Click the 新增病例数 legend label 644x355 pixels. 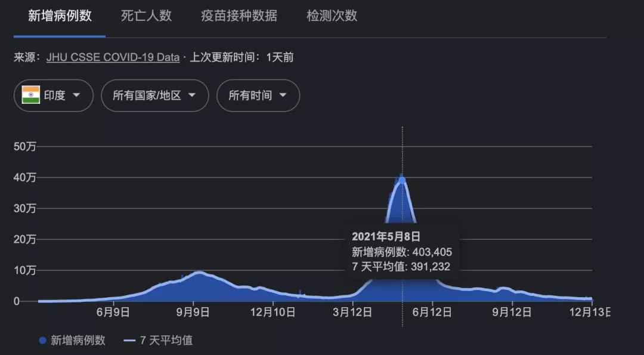pos(78,340)
